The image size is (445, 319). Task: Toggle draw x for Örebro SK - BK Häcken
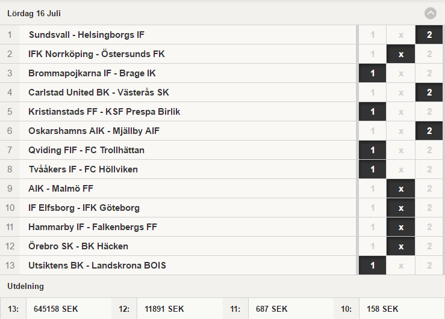pyautogui.click(x=400, y=246)
